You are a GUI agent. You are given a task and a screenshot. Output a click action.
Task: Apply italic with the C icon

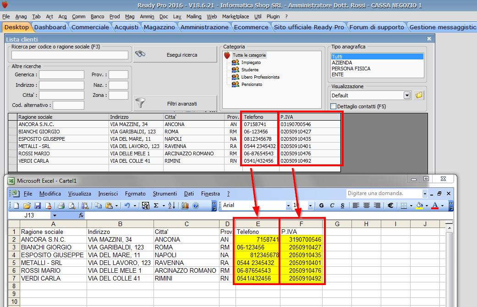(x=332, y=206)
